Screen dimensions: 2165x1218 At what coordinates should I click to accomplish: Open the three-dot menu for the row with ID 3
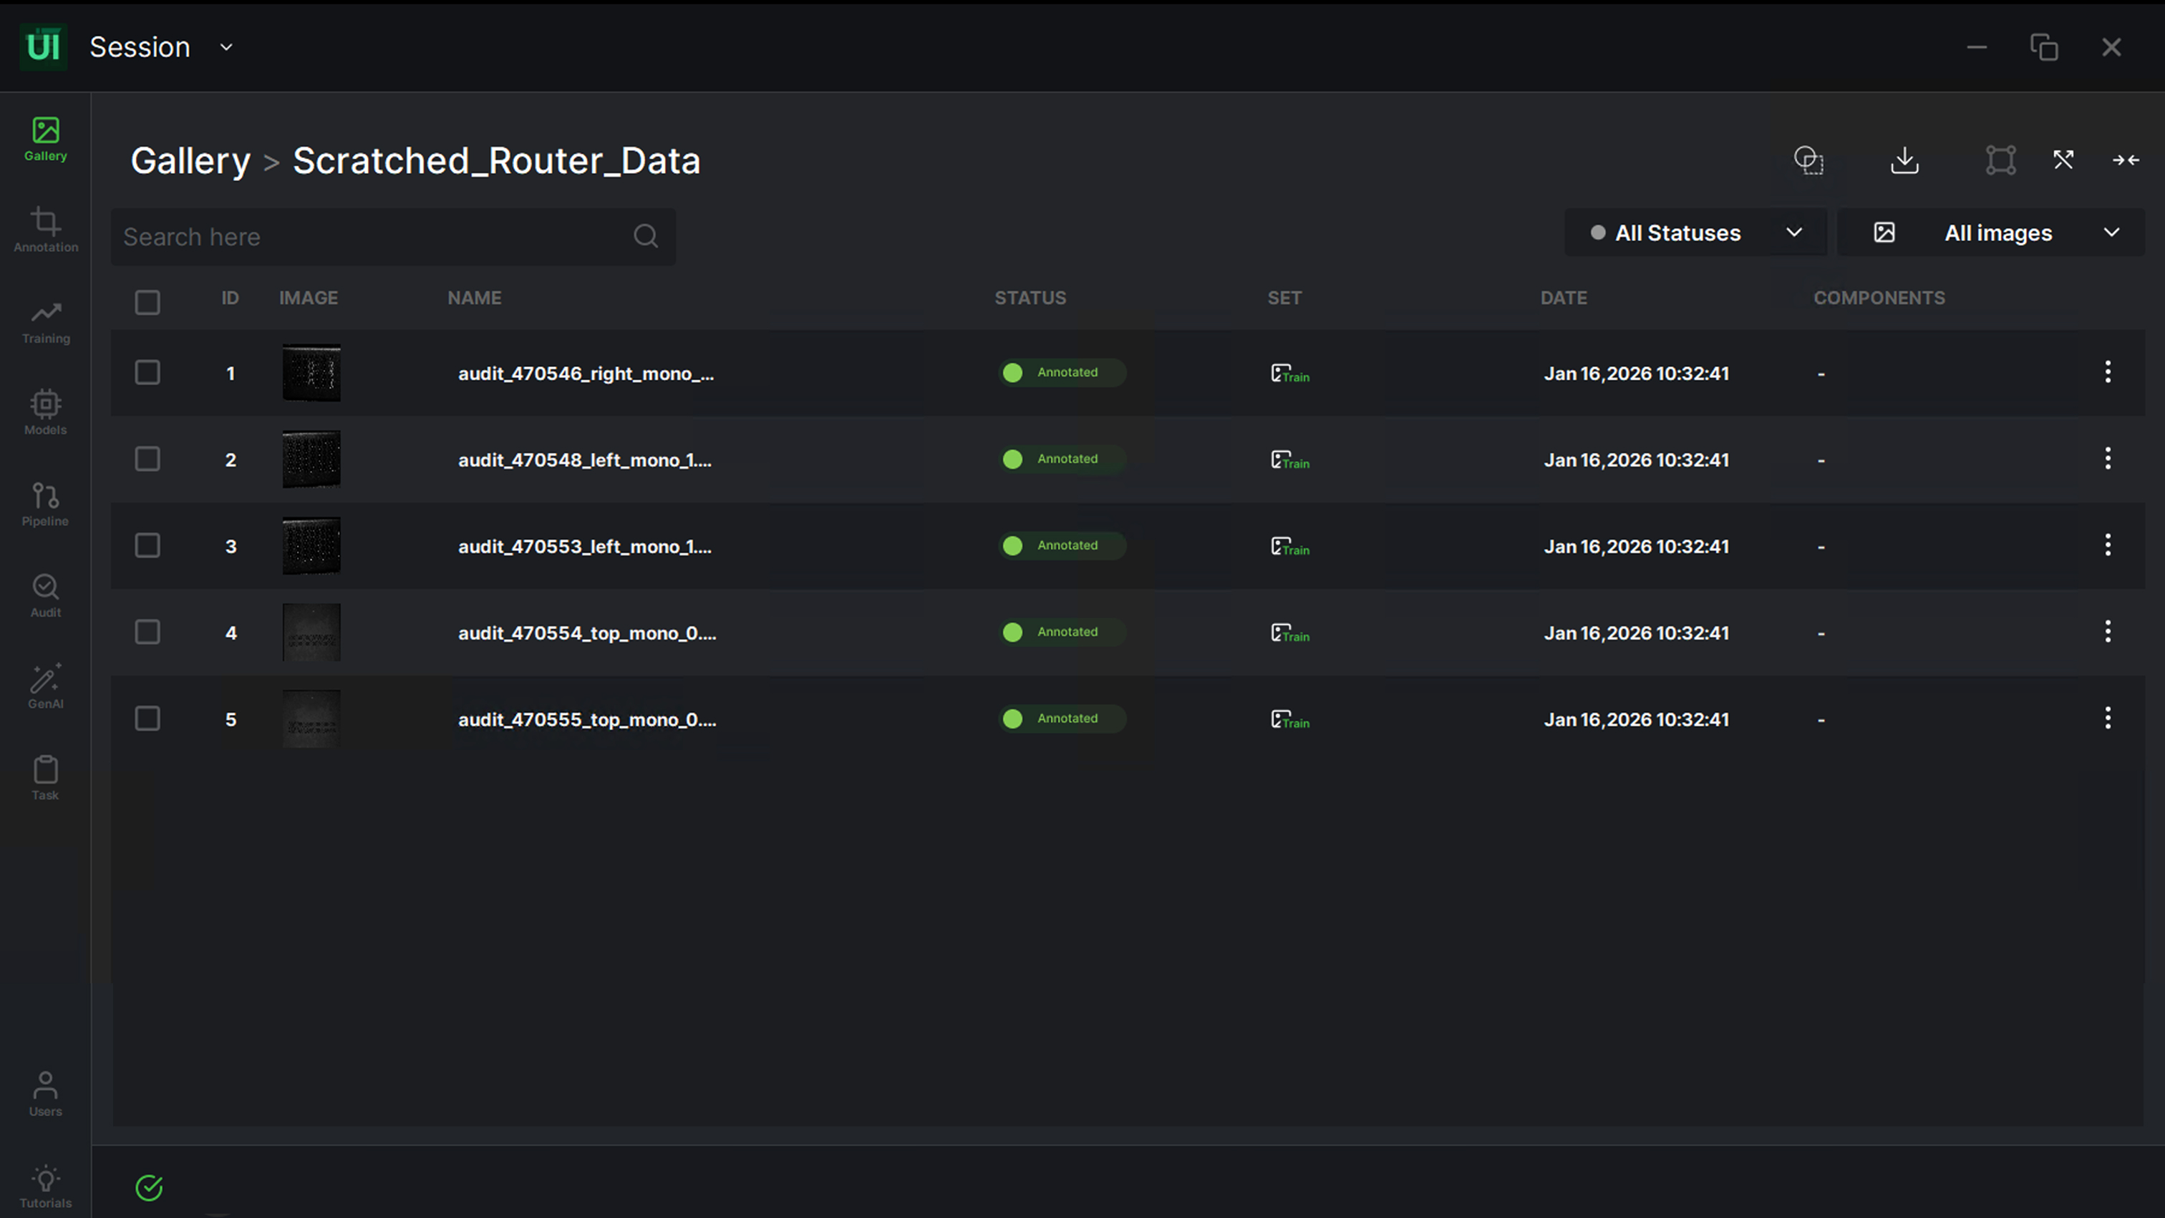[2107, 545]
